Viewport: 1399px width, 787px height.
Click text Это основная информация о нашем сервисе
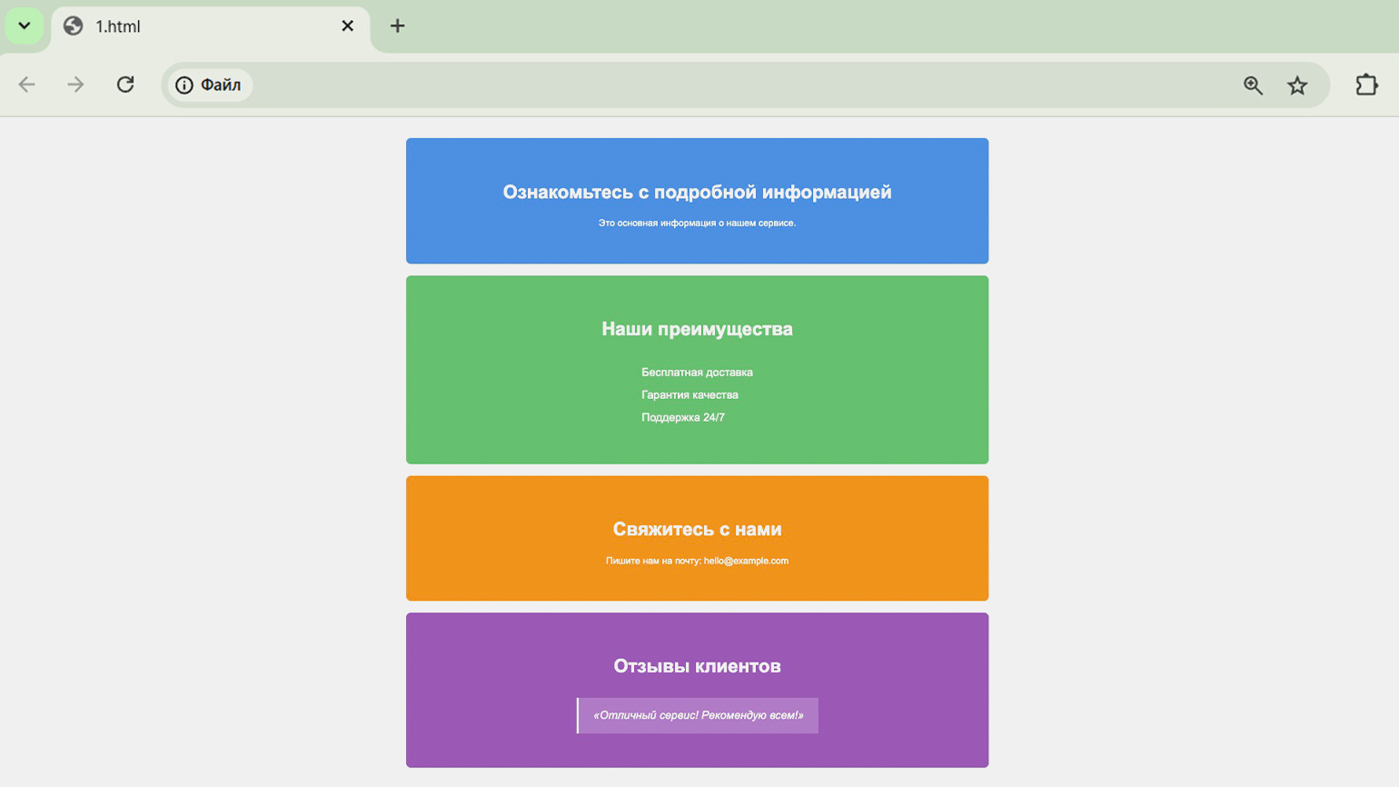pyautogui.click(x=697, y=223)
